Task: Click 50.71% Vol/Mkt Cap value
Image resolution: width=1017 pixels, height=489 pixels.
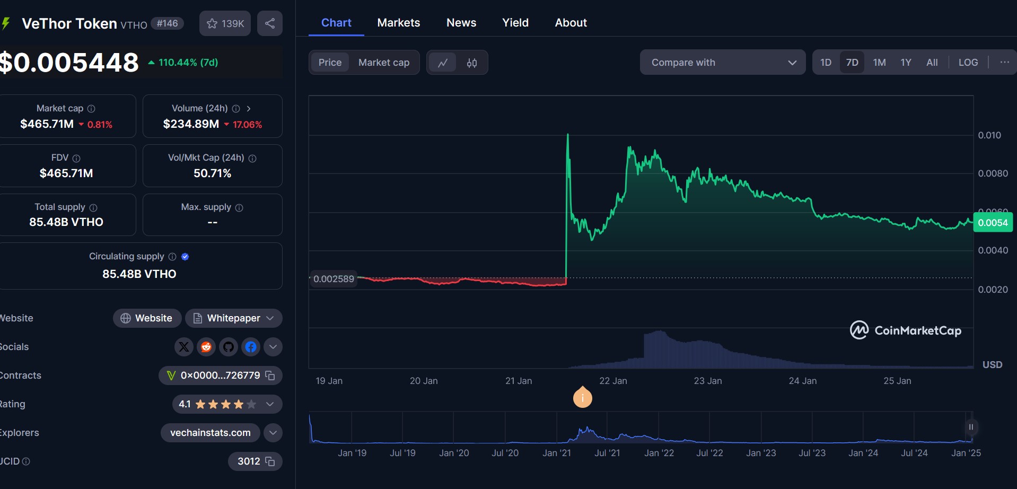Action: (212, 173)
